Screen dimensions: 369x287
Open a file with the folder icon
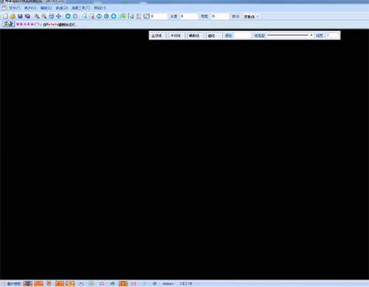13,16
